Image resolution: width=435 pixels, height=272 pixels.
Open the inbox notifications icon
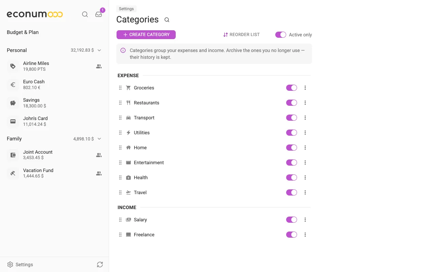click(x=99, y=14)
